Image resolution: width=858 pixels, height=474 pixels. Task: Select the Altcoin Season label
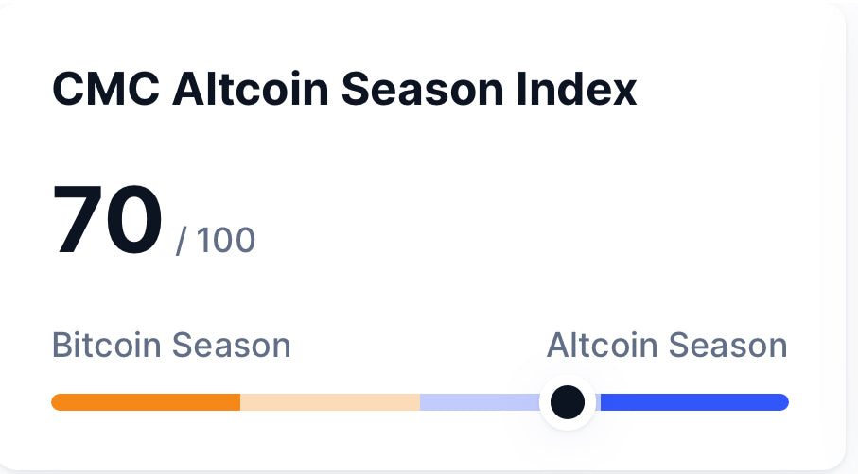click(667, 346)
